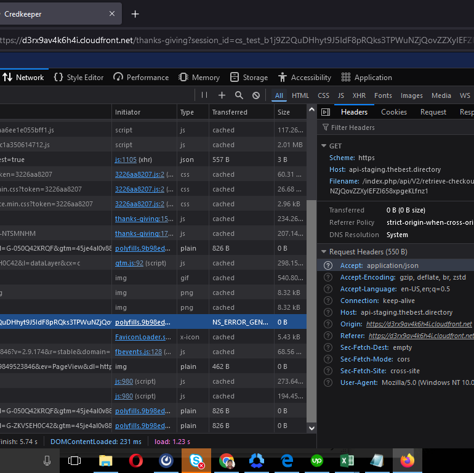The width and height of the screenshot is (474, 473).
Task: Filter requests by WS
Action: click(465, 95)
